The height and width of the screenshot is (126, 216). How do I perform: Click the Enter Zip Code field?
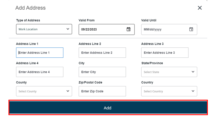click(102, 91)
